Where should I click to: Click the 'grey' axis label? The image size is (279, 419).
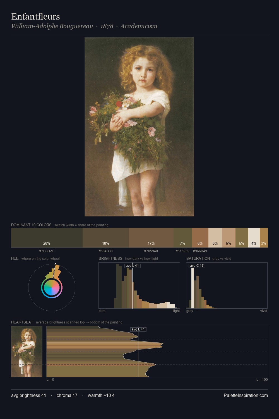(x=190, y=311)
